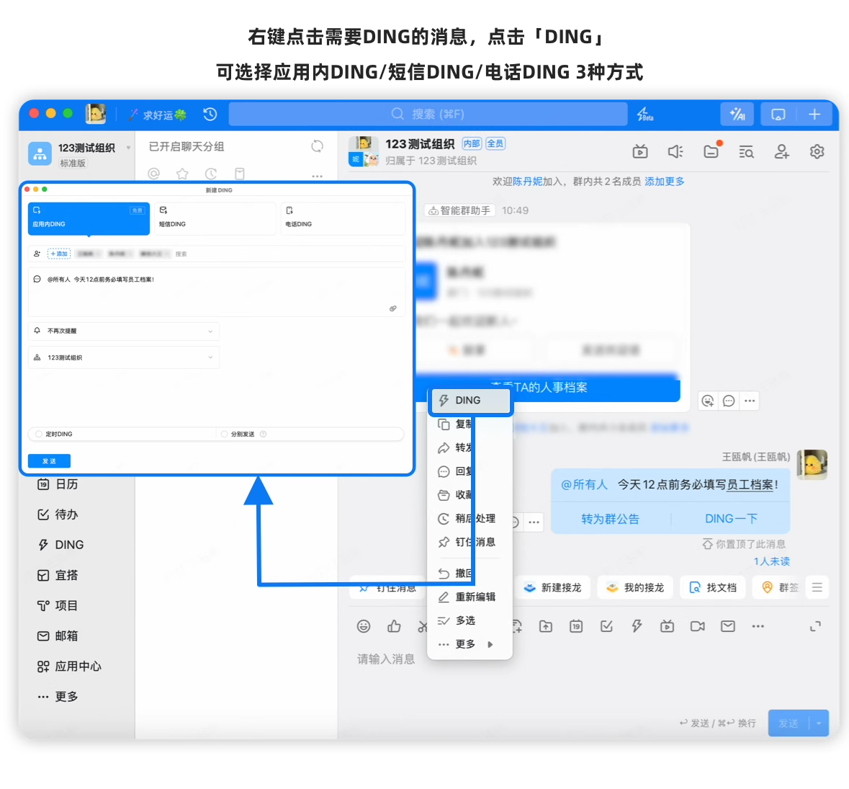Click the 1人未读 link
This screenshot has width=849, height=789.
[x=771, y=561]
